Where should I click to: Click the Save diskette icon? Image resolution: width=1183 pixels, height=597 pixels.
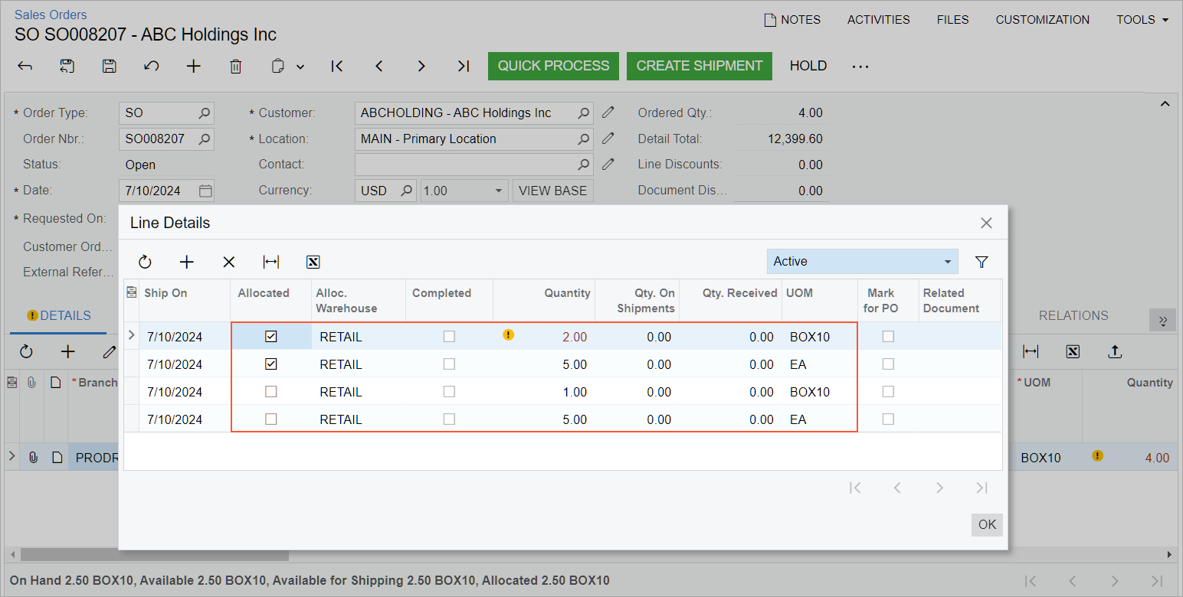click(110, 66)
